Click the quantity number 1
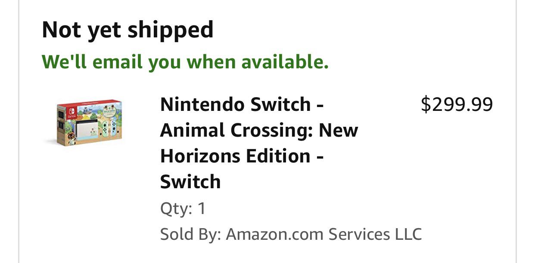 (202, 209)
